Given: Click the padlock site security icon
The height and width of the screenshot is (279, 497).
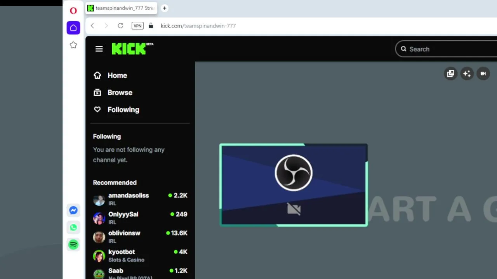Looking at the screenshot, I should pyautogui.click(x=151, y=26).
